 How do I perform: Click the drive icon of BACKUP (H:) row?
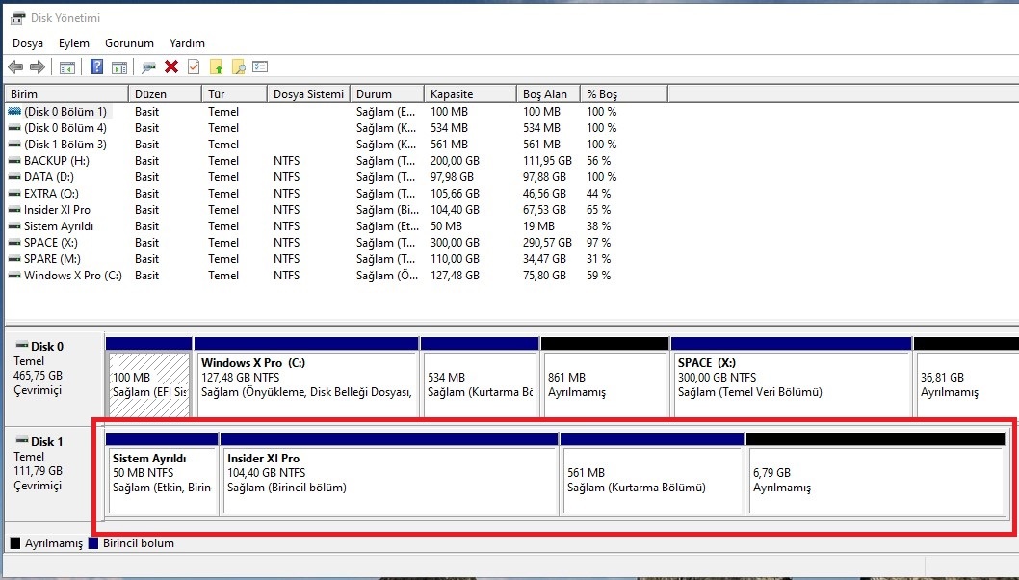tap(14, 161)
